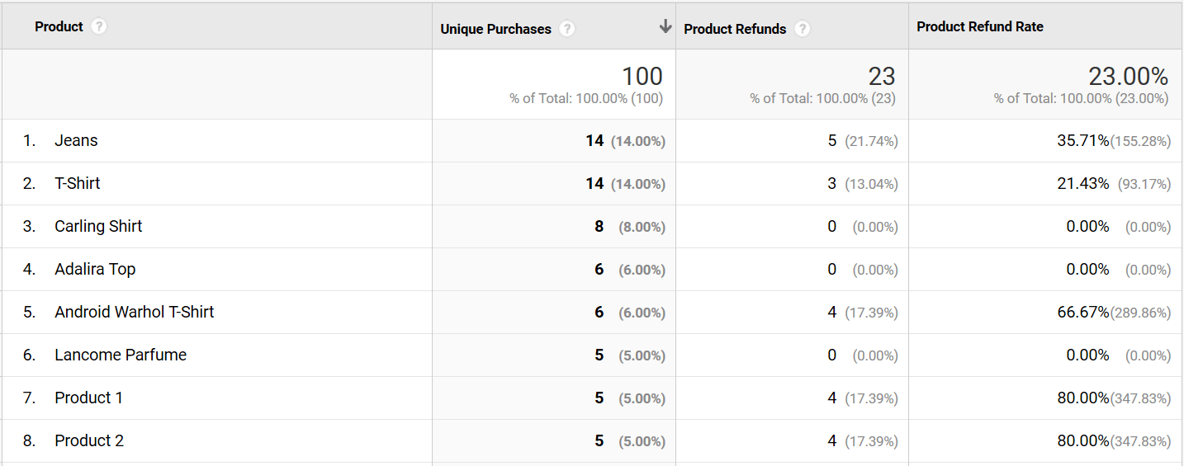The width and height of the screenshot is (1184, 466).
Task: Click Jeans refund rate 35.71% cell
Action: click(1082, 141)
